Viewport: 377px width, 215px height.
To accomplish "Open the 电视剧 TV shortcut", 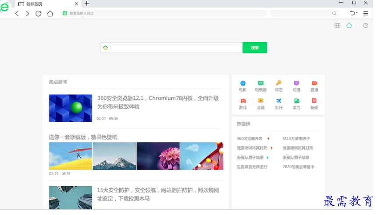I will 261,86.
